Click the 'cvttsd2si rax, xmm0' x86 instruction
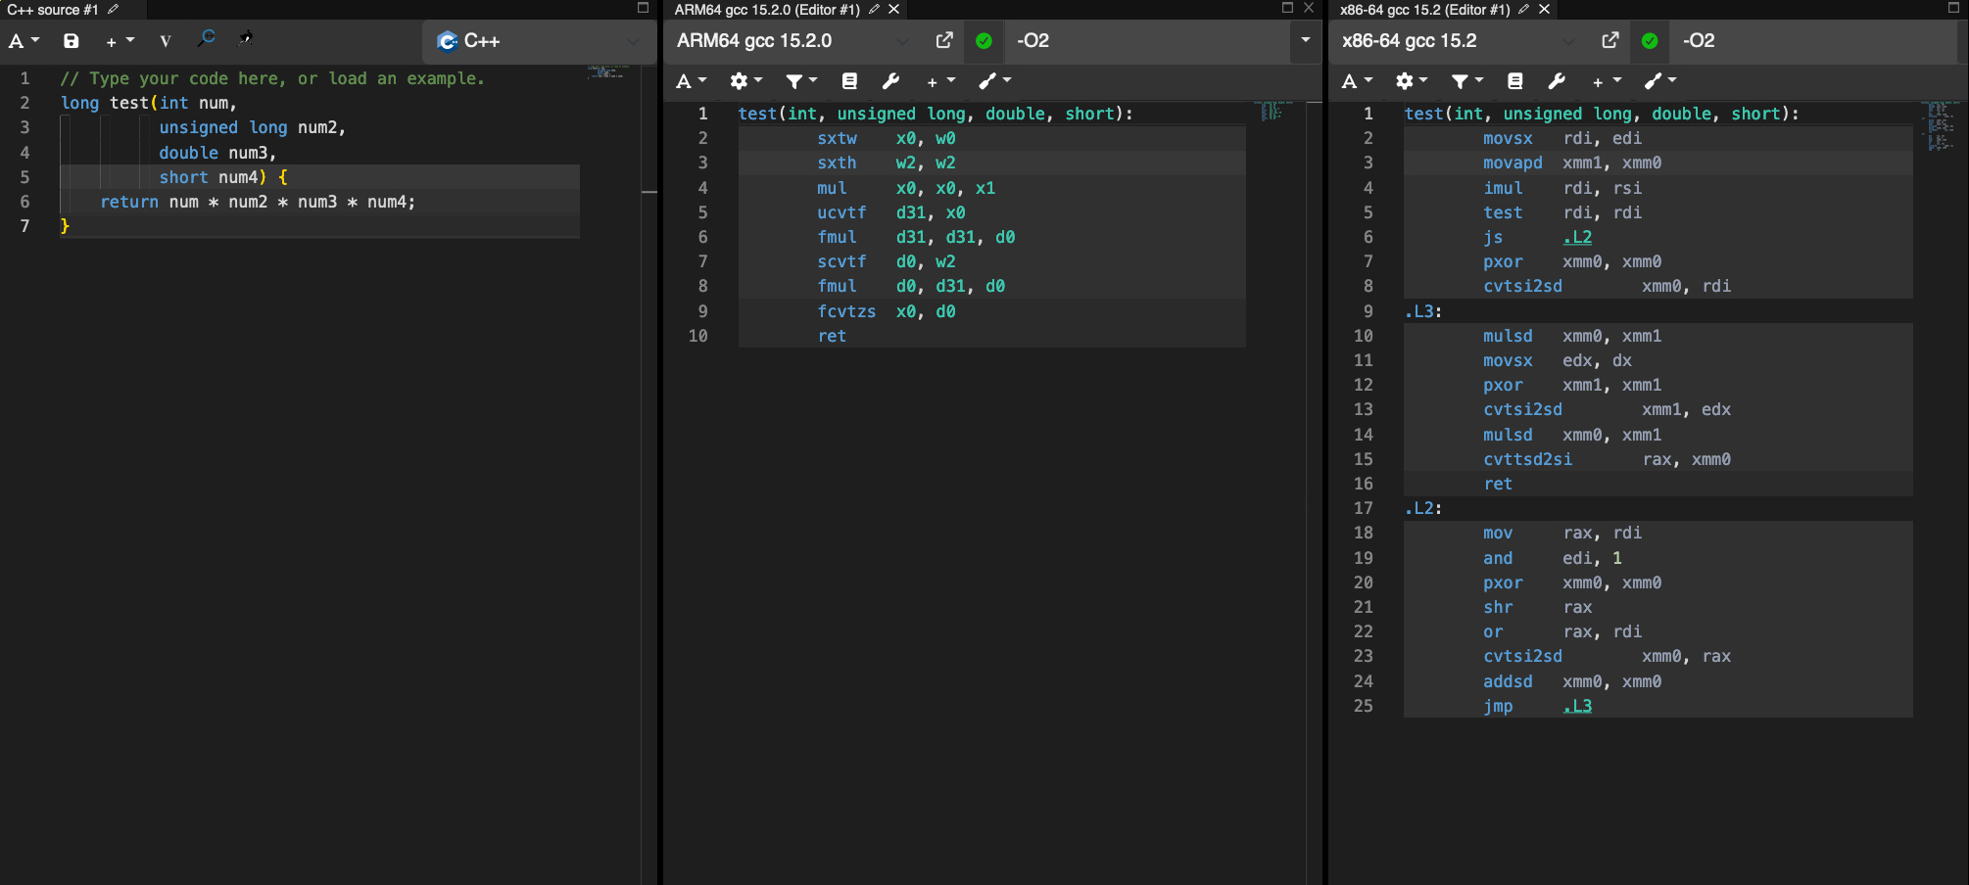This screenshot has height=885, width=1969. pyautogui.click(x=1607, y=459)
